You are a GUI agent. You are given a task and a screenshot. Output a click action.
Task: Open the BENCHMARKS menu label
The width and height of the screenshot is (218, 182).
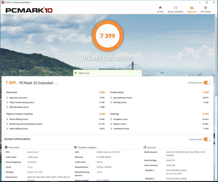point(175,12)
